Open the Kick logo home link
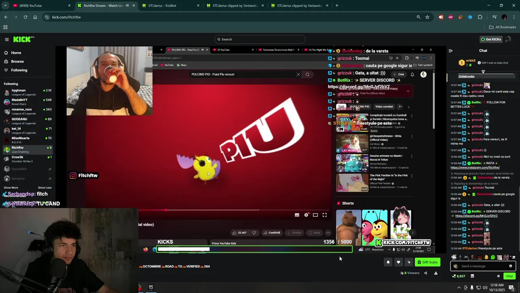This screenshot has height=293, width=520. click(x=24, y=39)
